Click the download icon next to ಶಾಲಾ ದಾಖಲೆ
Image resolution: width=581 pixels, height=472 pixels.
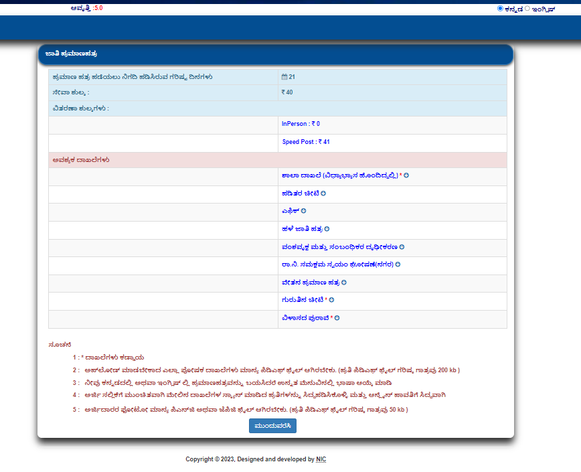pyautogui.click(x=406, y=175)
